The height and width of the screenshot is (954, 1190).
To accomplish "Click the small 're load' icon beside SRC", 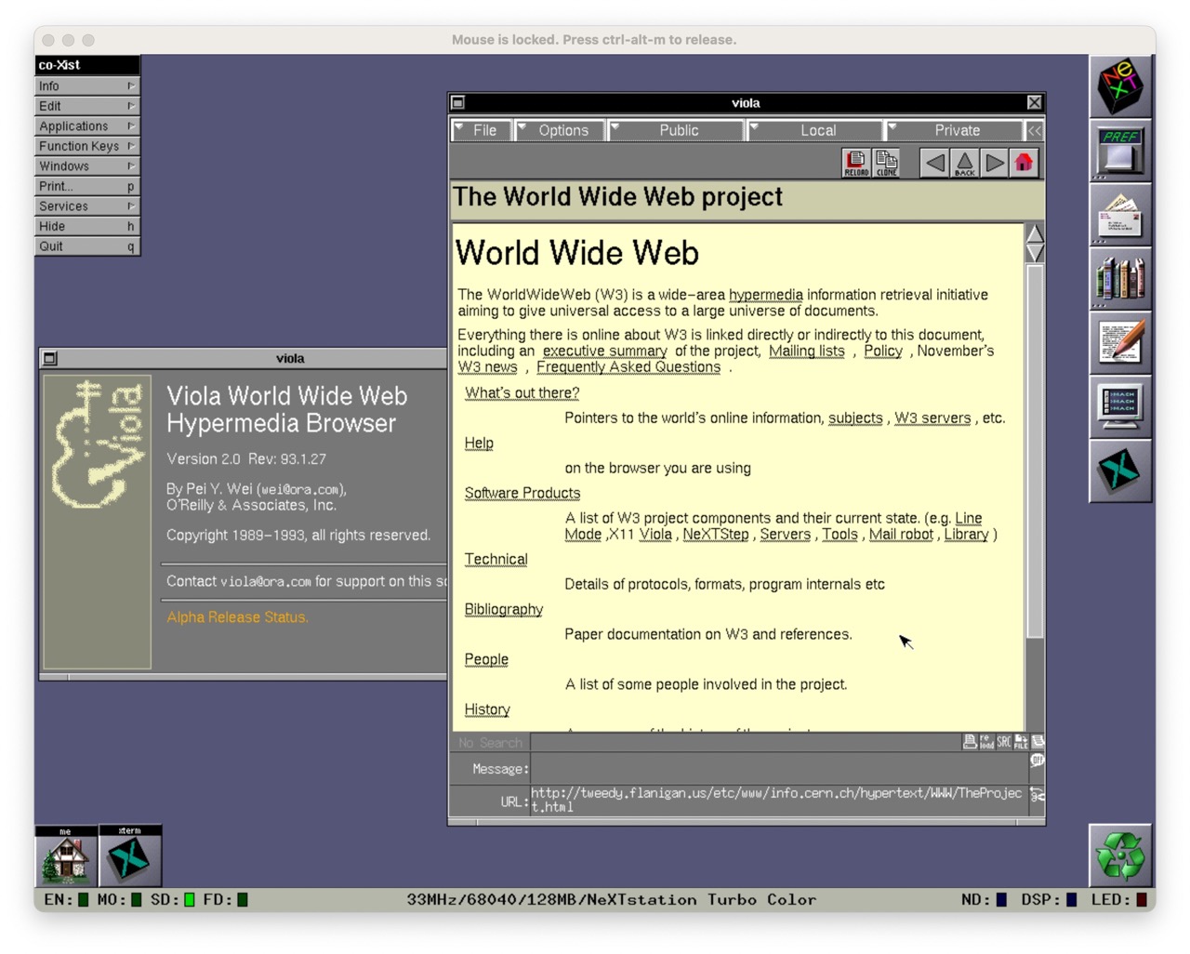I will point(986,742).
